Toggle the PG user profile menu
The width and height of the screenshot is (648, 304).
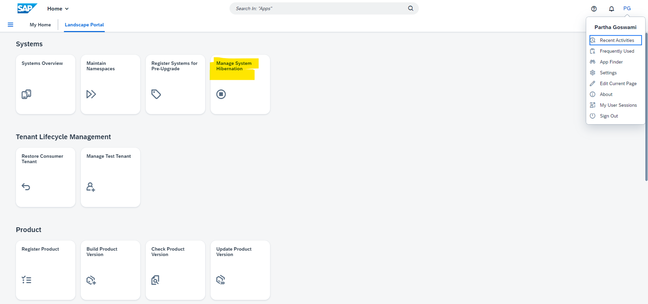click(627, 8)
